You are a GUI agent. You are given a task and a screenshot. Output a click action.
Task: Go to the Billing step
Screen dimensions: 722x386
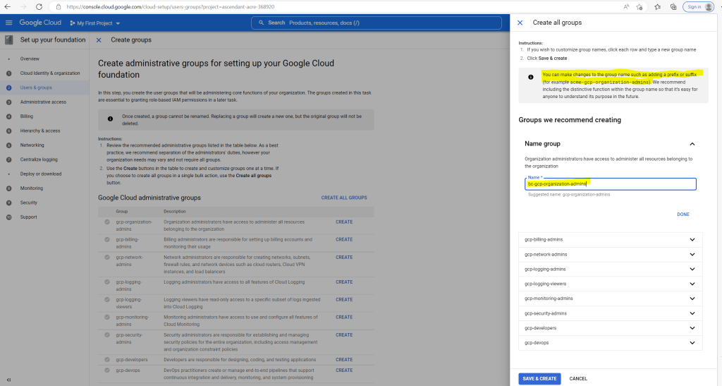pos(26,116)
